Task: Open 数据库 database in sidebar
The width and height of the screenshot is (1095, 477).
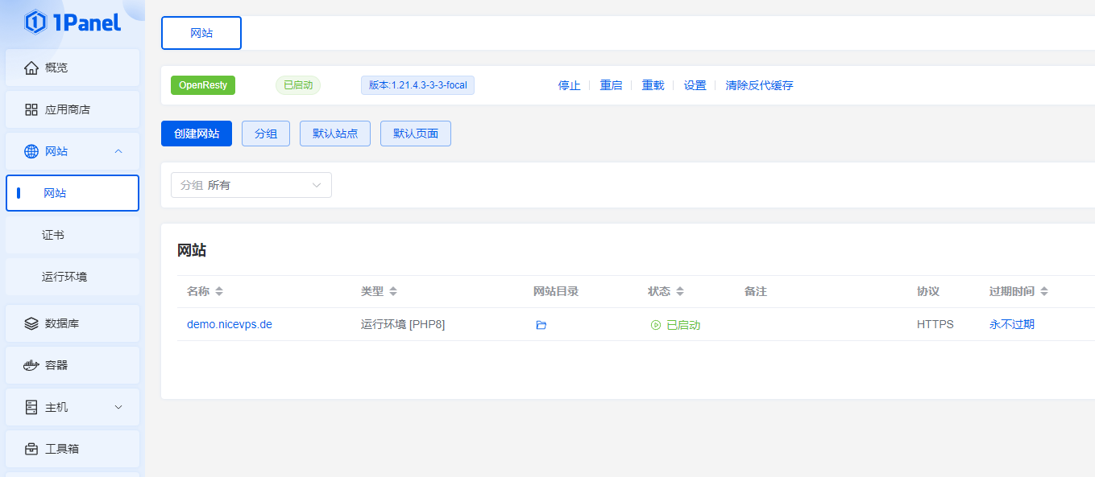Action: click(73, 323)
